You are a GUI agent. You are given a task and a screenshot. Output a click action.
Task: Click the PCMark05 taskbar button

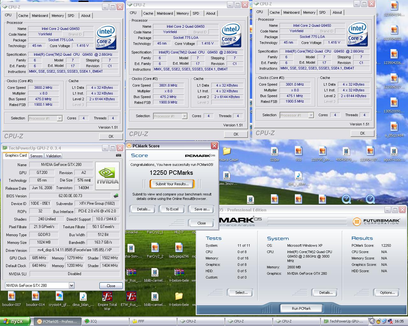(x=57, y=321)
